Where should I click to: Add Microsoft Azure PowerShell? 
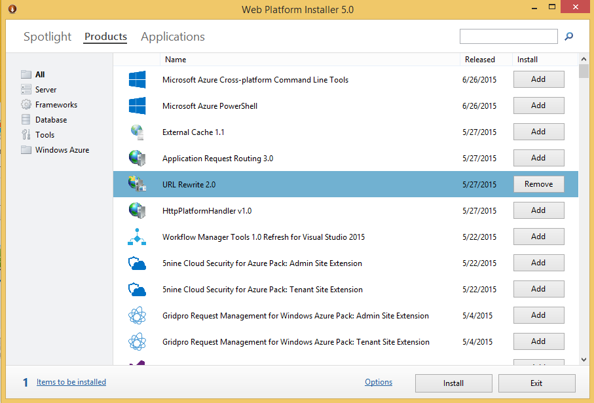tap(539, 106)
